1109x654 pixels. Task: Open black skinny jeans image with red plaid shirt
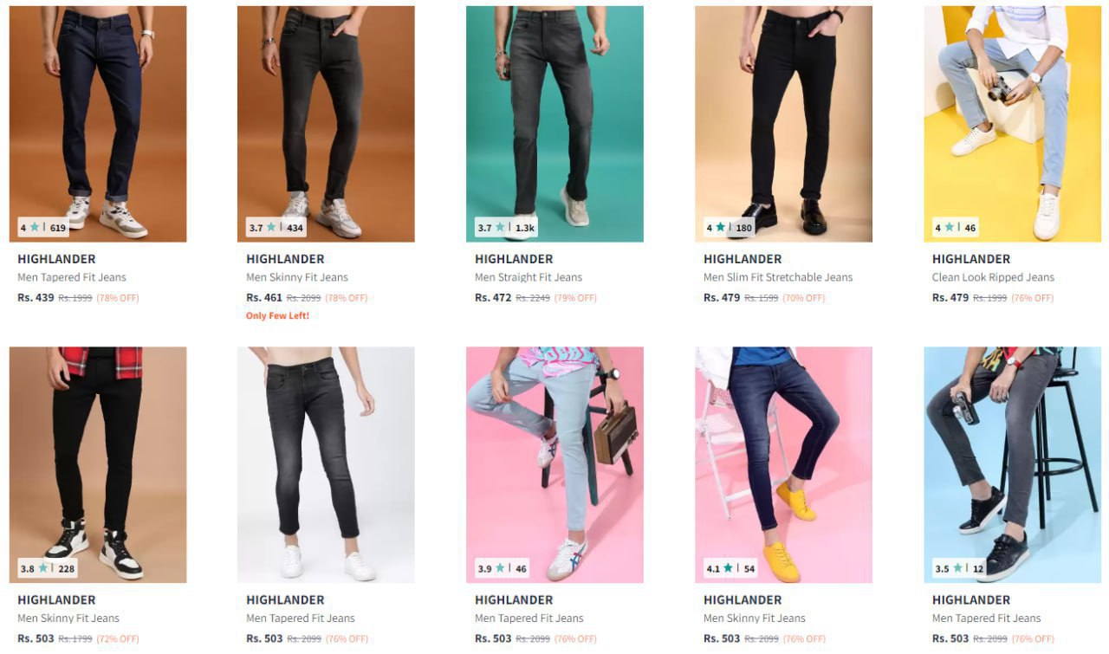98,465
